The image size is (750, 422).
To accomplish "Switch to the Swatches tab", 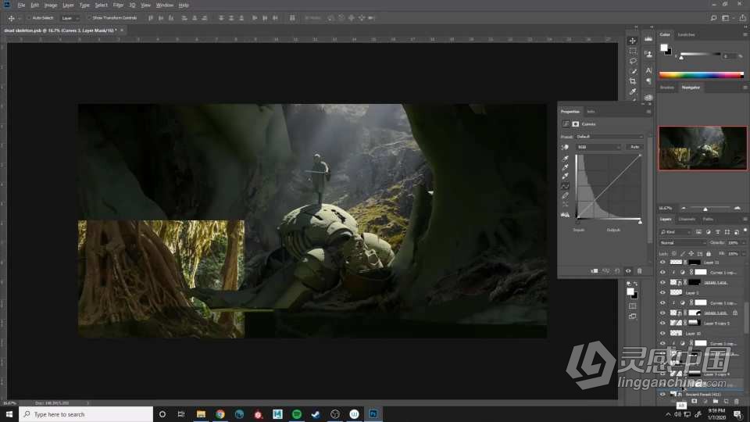I will [686, 34].
